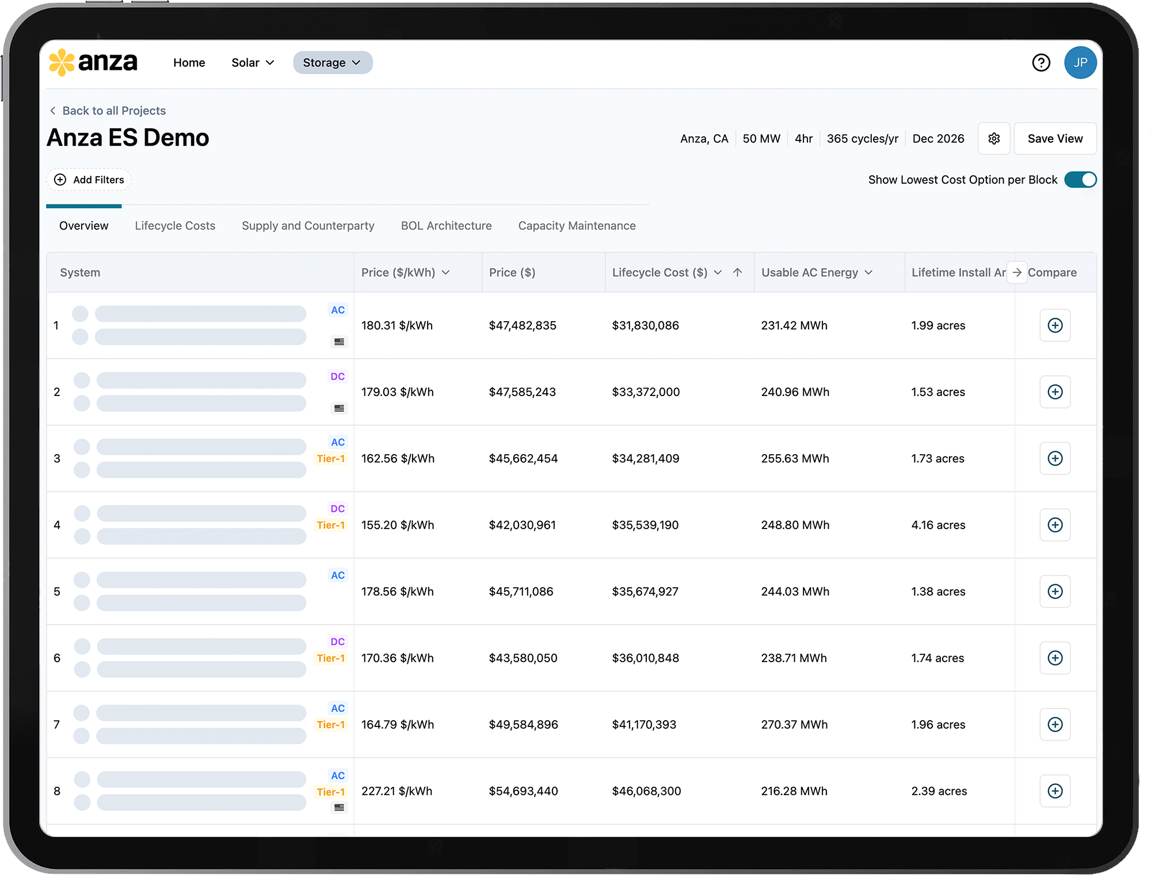The width and height of the screenshot is (1151, 875).
Task: Expand the Solar menu dropdown
Action: coord(253,63)
